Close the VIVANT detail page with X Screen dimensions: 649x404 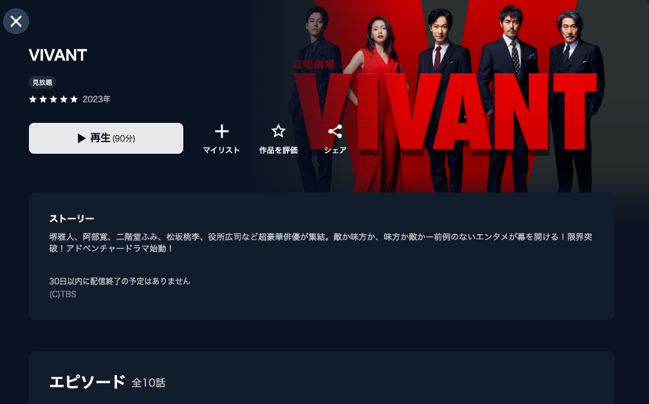coord(15,21)
